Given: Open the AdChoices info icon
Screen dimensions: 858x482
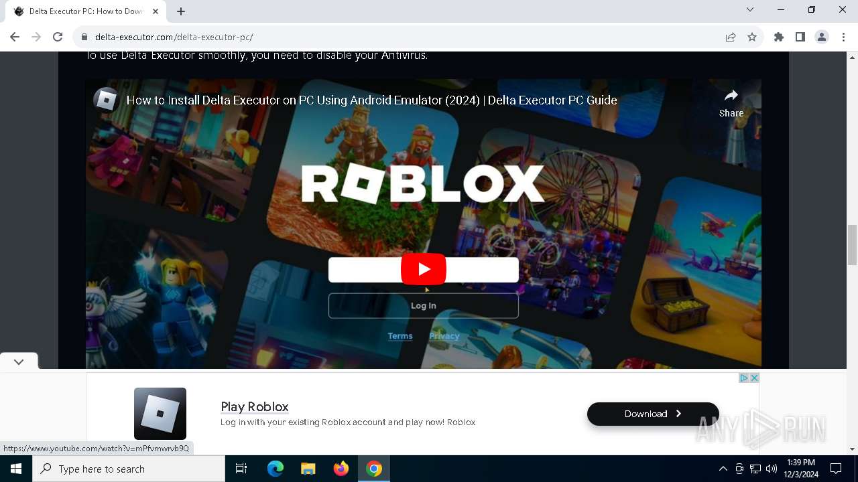Looking at the screenshot, I should pyautogui.click(x=743, y=378).
